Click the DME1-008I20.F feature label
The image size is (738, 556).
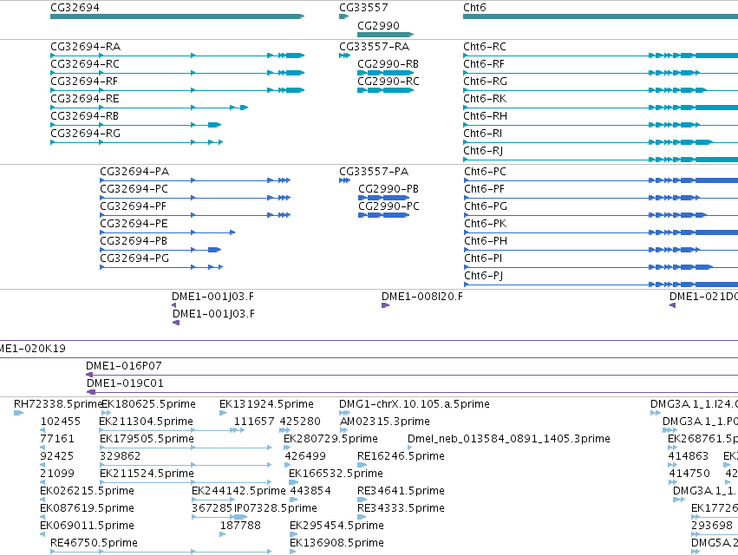421,297
